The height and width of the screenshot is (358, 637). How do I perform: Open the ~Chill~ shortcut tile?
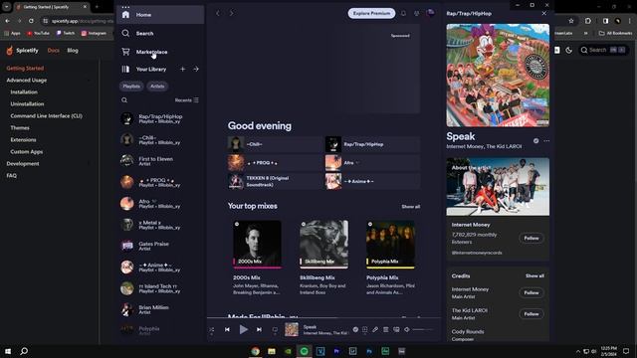[275, 144]
